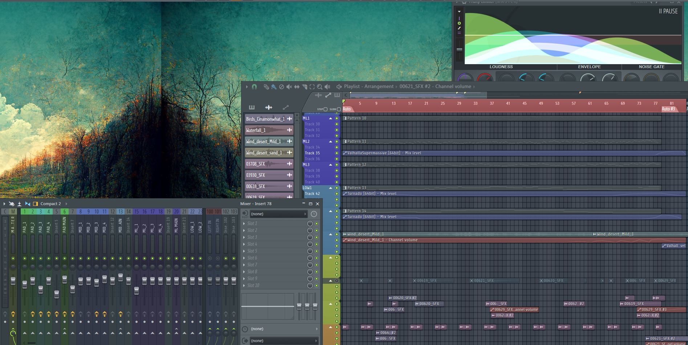Click the back arrow left of Playlist overview
The image size is (688, 345).
pos(346,95)
